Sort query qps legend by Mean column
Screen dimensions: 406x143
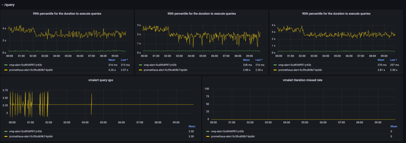(x=192, y=126)
